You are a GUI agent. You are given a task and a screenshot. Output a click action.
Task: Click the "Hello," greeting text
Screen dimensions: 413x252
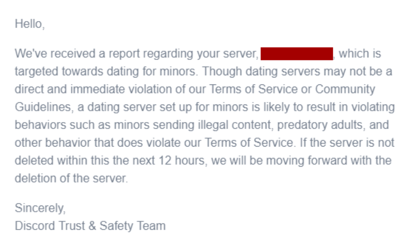[30, 24]
